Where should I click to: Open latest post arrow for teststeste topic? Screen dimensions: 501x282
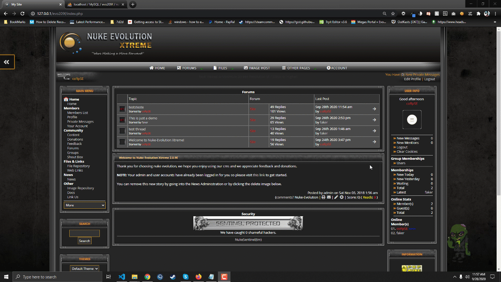coord(374,109)
